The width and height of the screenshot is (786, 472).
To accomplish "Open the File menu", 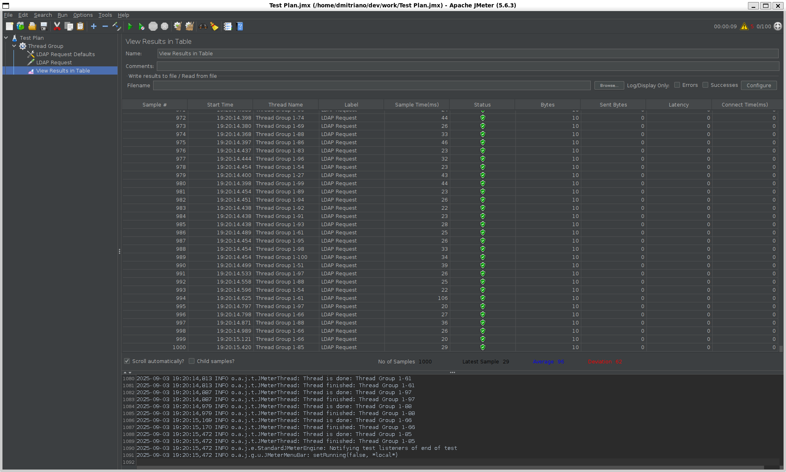I will [x=8, y=15].
